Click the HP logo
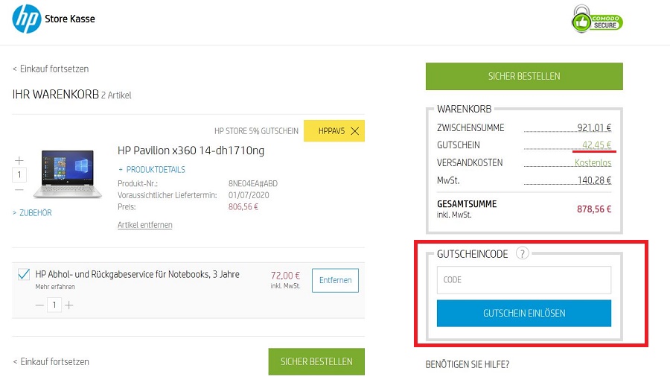The width and height of the screenshot is (670, 377). [27, 19]
